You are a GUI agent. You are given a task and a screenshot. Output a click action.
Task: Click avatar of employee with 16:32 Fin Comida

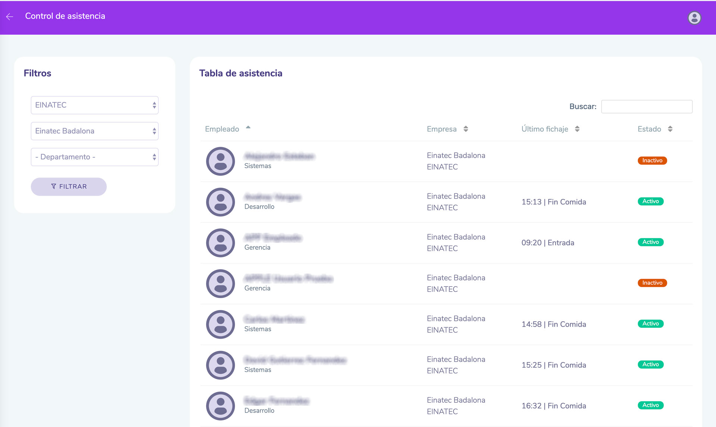pyautogui.click(x=220, y=406)
